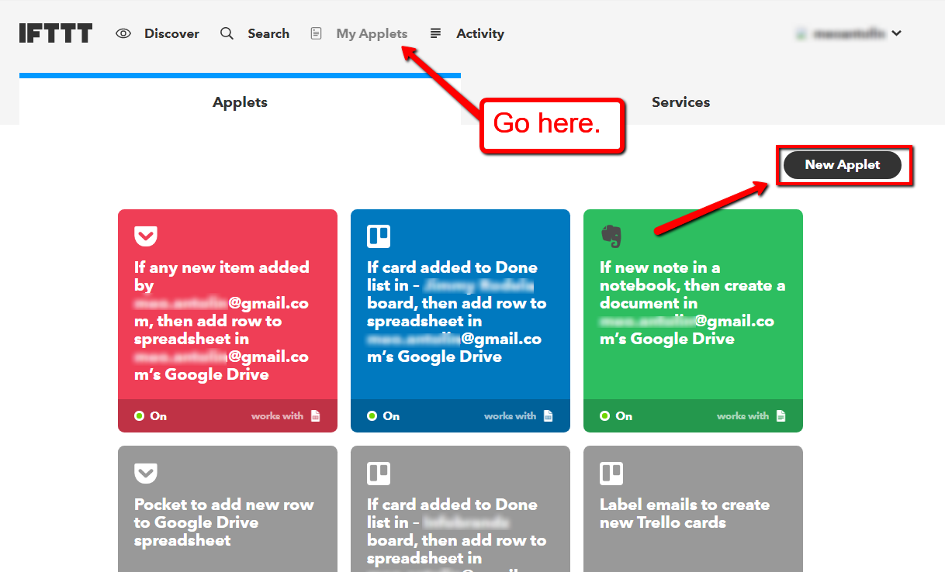Click the works-with document icon on the red card

315,416
